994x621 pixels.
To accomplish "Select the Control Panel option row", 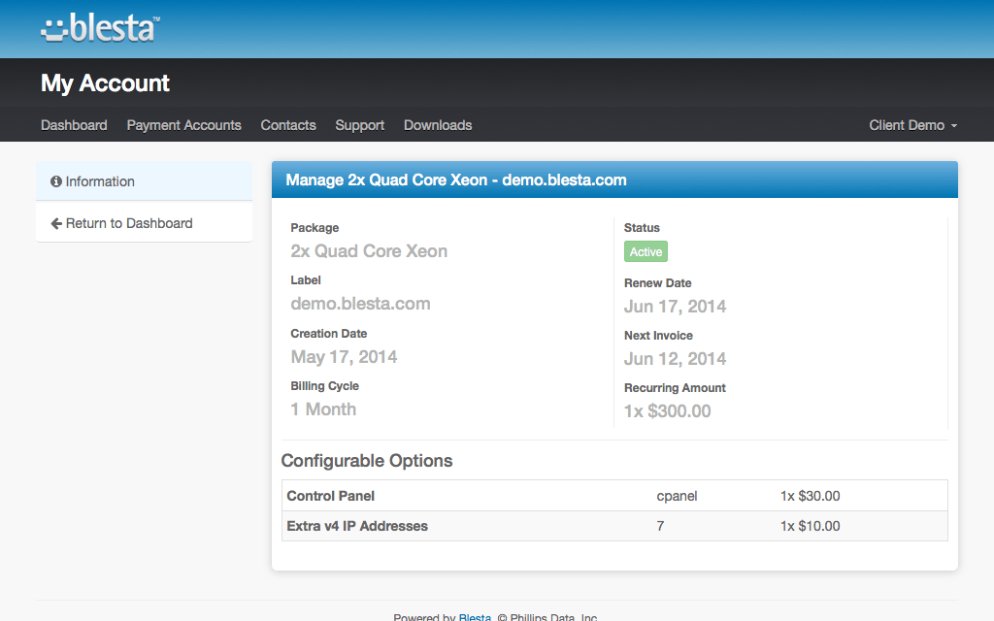I will (x=613, y=496).
